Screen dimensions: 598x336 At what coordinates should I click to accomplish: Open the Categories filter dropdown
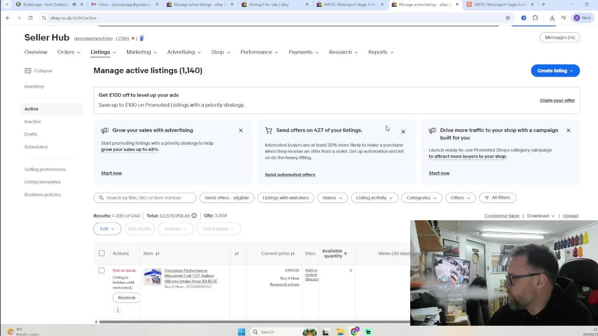(x=421, y=198)
